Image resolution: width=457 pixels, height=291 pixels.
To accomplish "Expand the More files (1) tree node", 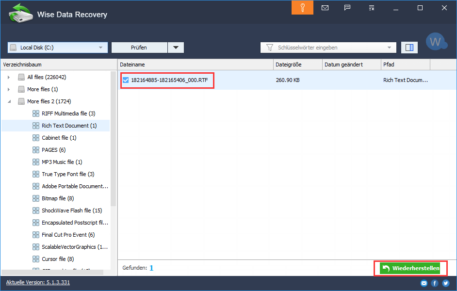I will pos(9,89).
